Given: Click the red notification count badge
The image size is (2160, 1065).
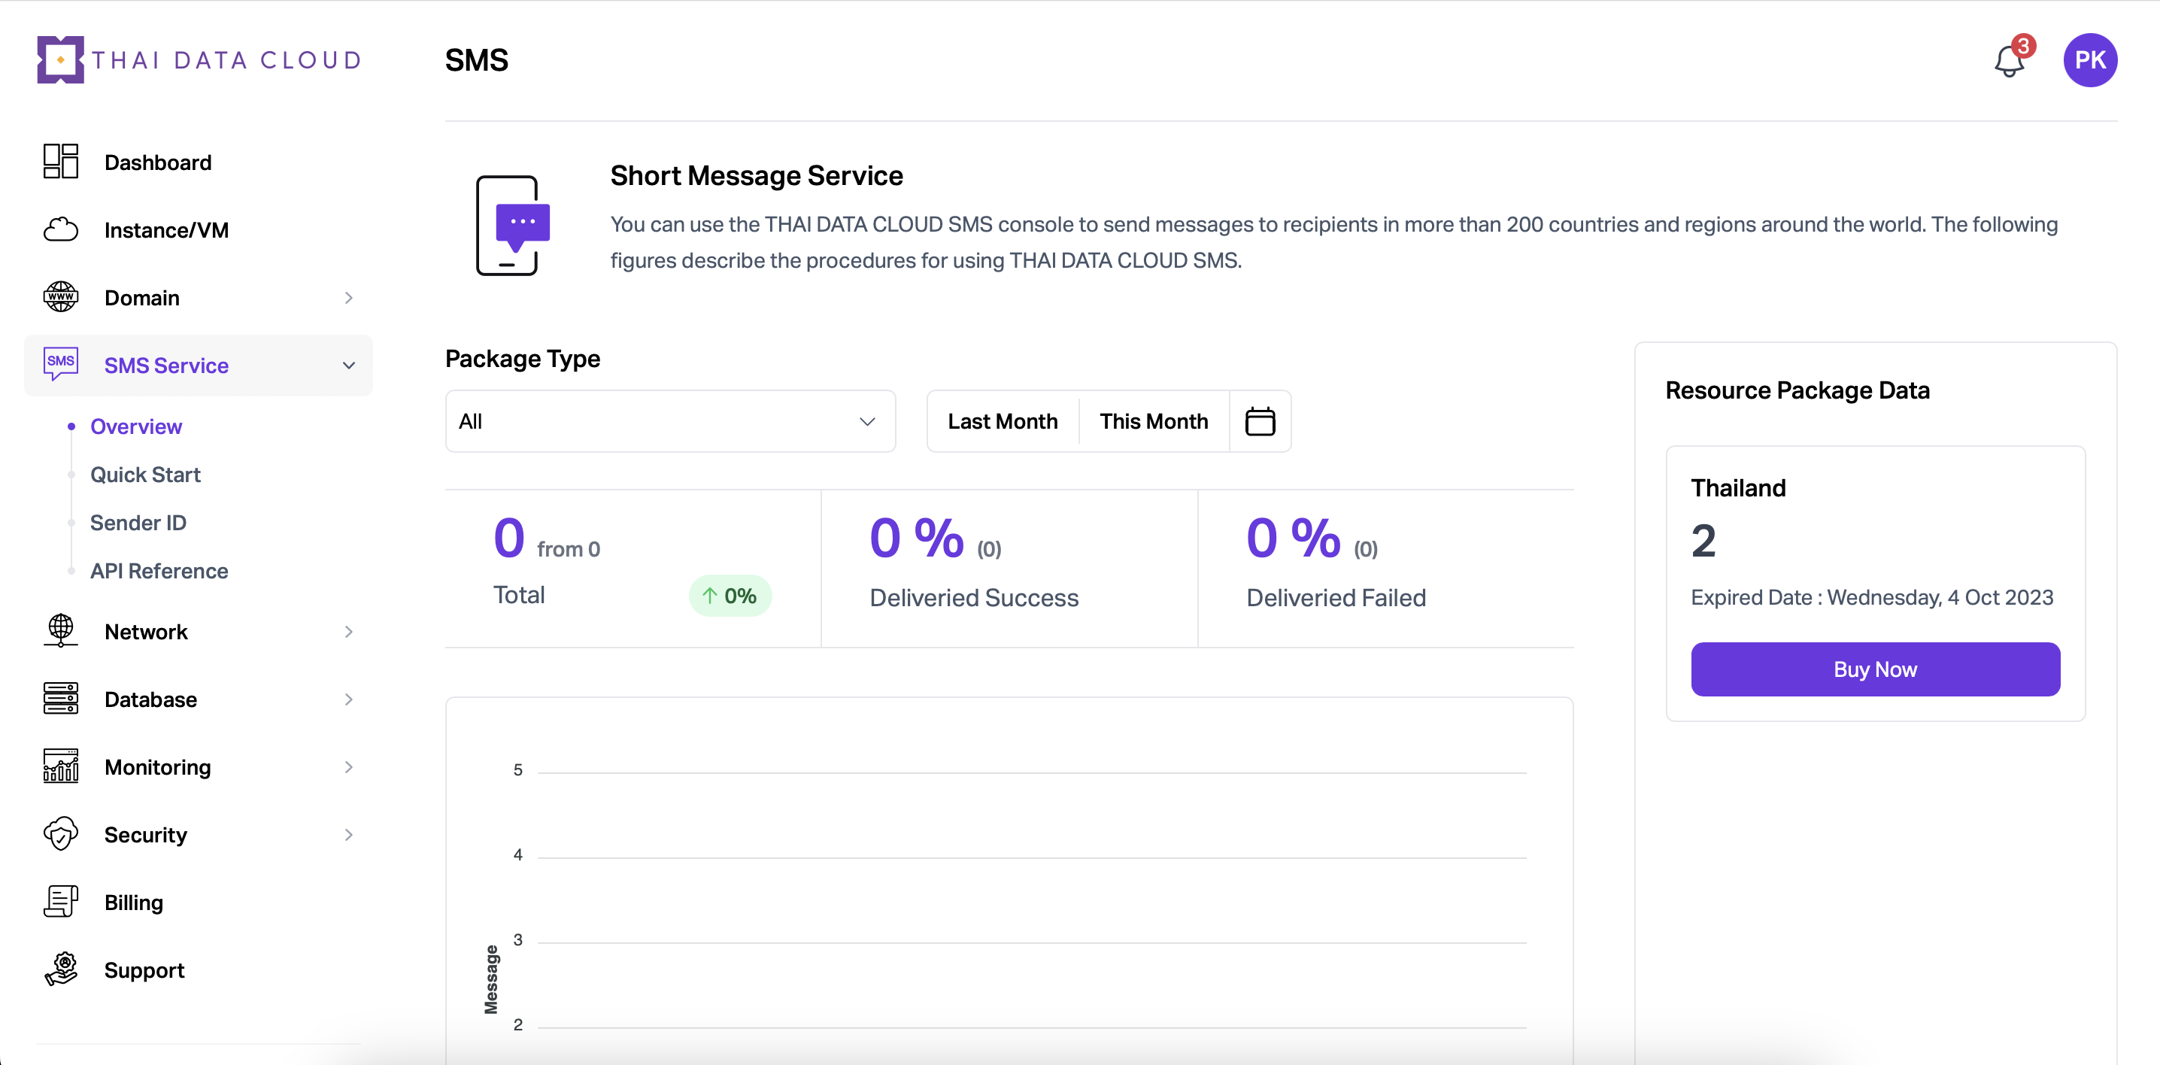Looking at the screenshot, I should point(2023,45).
